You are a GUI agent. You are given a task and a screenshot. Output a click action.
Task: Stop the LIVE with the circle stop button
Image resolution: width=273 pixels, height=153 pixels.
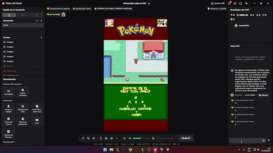click(106, 138)
